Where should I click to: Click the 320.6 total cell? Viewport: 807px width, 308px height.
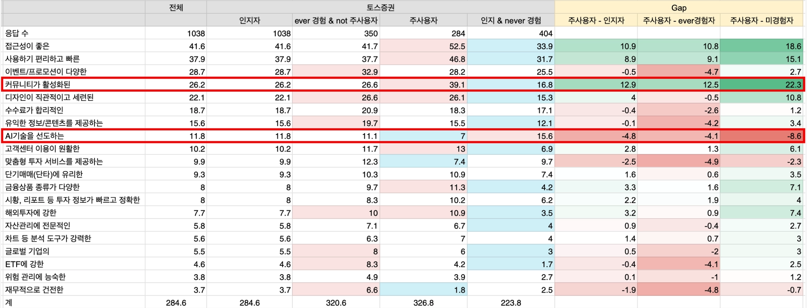pyautogui.click(x=336, y=302)
